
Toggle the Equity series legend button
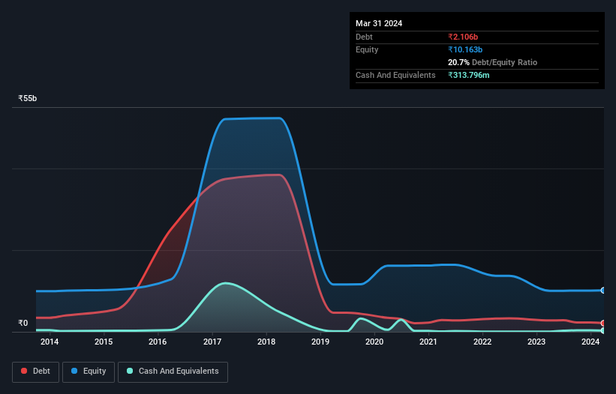[x=89, y=372]
